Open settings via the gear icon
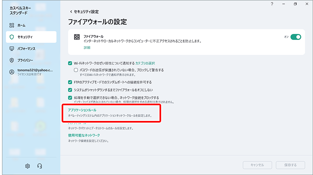313x175 pixels. click(27, 166)
